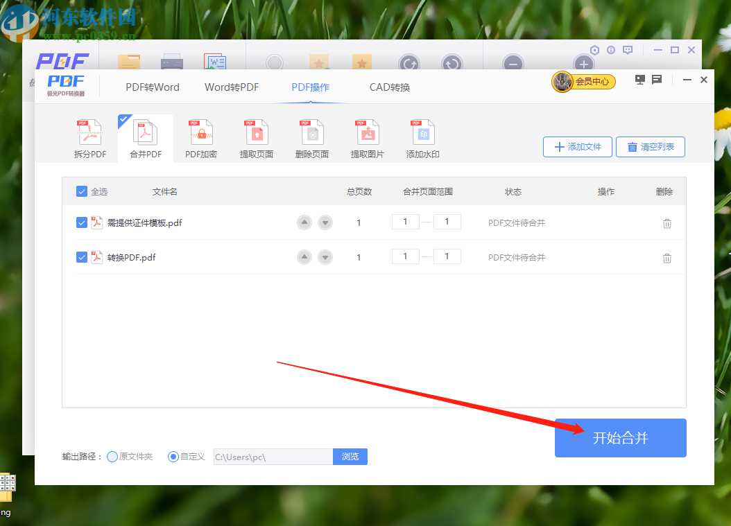Select the 合并PDF tool
Image resolution: width=731 pixels, height=526 pixels.
(x=145, y=137)
